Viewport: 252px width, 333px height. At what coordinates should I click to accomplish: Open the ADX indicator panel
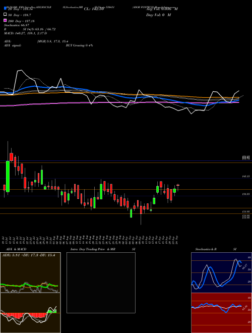click(x=30, y=272)
